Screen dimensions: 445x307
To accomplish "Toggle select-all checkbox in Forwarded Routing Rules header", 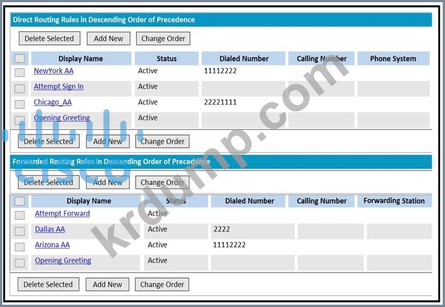I will [20, 201].
